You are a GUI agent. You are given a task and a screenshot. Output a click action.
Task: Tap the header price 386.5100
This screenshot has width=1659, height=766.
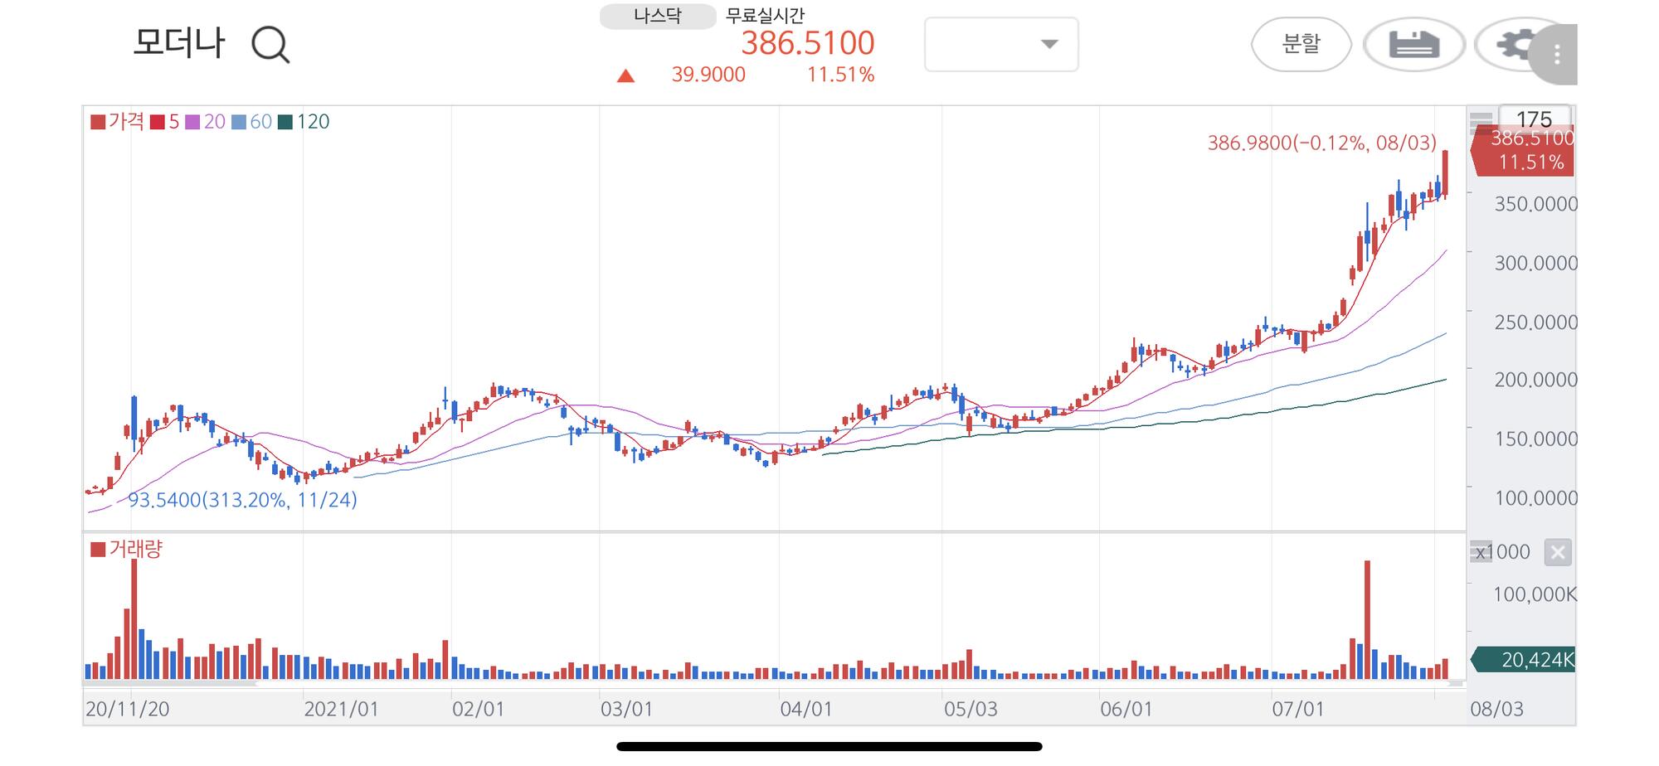[x=808, y=43]
